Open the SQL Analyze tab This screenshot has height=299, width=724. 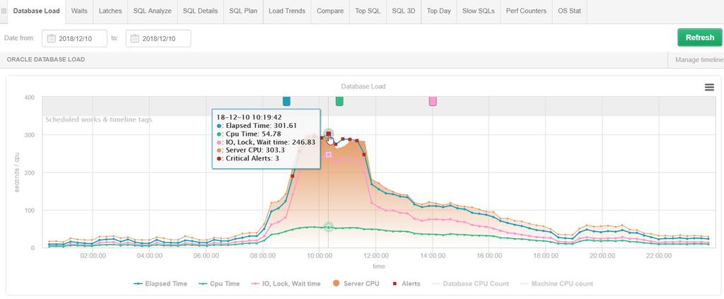coord(153,11)
